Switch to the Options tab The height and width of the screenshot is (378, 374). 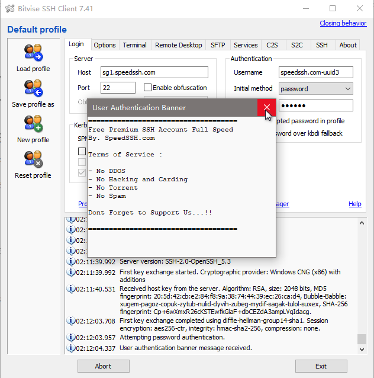[105, 45]
